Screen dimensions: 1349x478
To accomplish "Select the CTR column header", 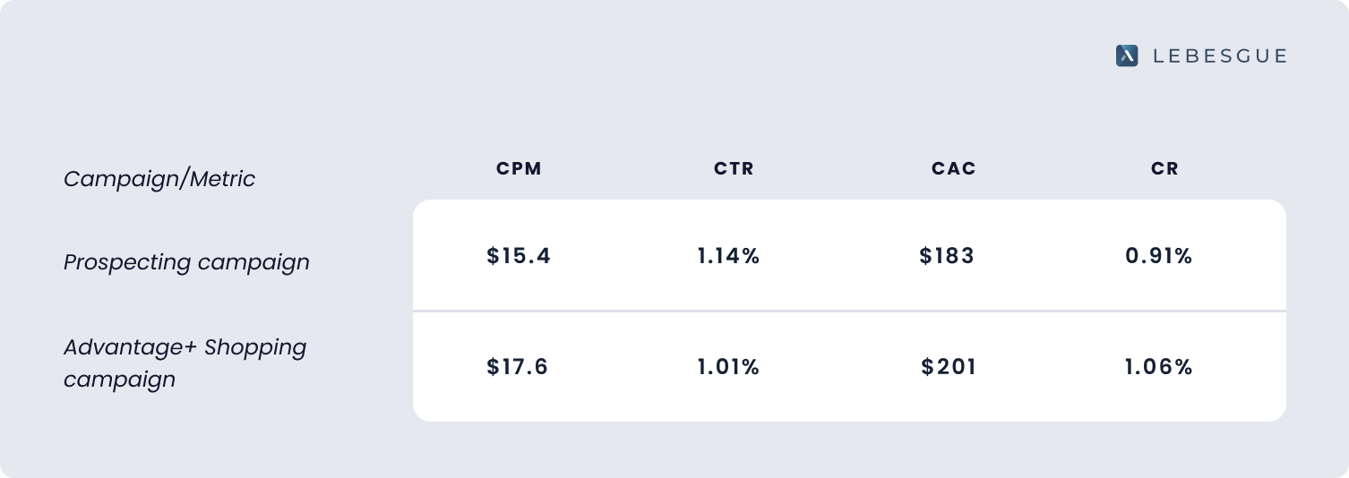I will [734, 168].
